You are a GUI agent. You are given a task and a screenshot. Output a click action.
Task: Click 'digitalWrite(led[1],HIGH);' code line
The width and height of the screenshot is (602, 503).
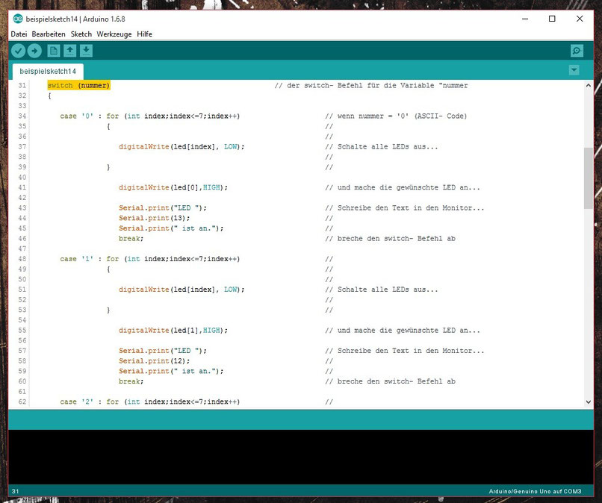pyautogui.click(x=173, y=331)
